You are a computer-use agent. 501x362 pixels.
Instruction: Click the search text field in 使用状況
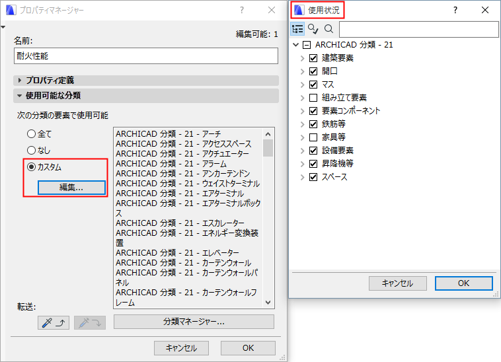tap(418, 29)
